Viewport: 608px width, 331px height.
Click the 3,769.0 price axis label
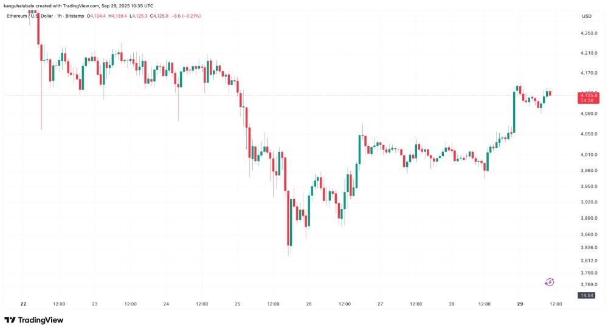pyautogui.click(x=589, y=284)
